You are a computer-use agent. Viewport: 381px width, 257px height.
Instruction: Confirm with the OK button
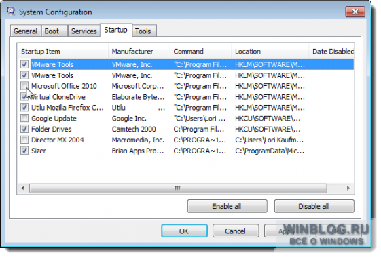184,231
